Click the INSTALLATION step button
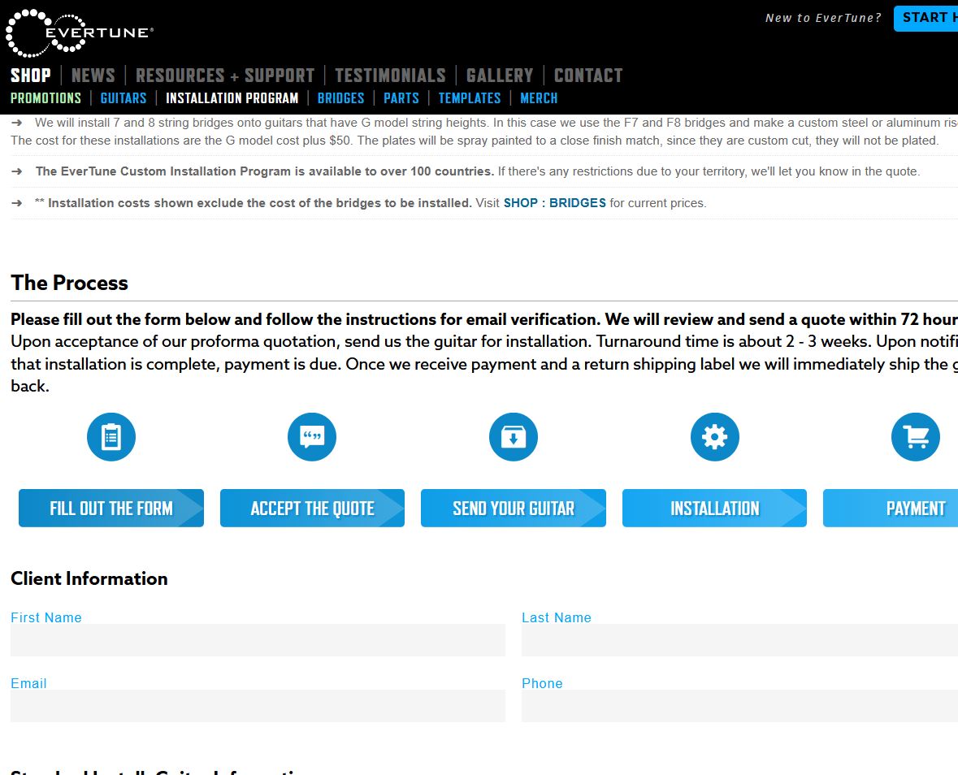The height and width of the screenshot is (775, 958). coord(715,508)
